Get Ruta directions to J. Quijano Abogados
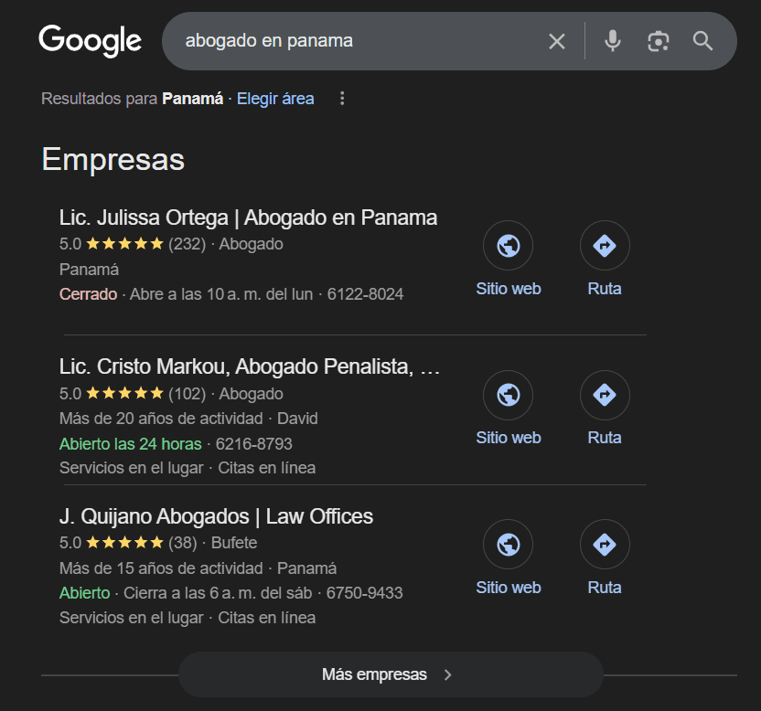This screenshot has width=761, height=711. pos(605,544)
